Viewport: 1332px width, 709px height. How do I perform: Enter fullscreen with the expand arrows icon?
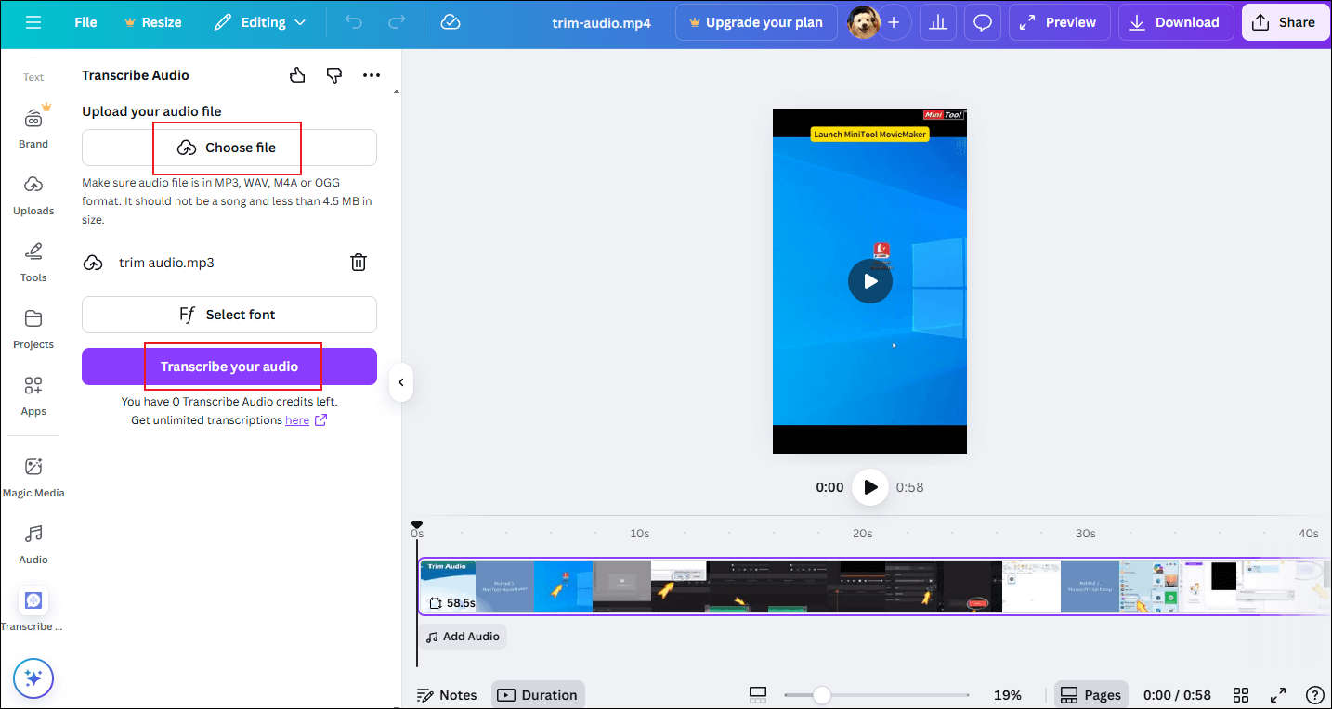[x=1278, y=695]
